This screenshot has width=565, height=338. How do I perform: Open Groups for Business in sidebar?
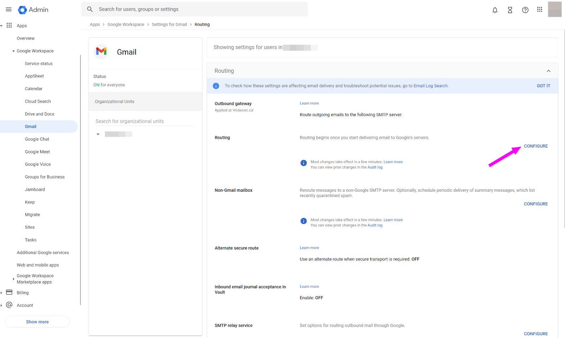tap(44, 177)
